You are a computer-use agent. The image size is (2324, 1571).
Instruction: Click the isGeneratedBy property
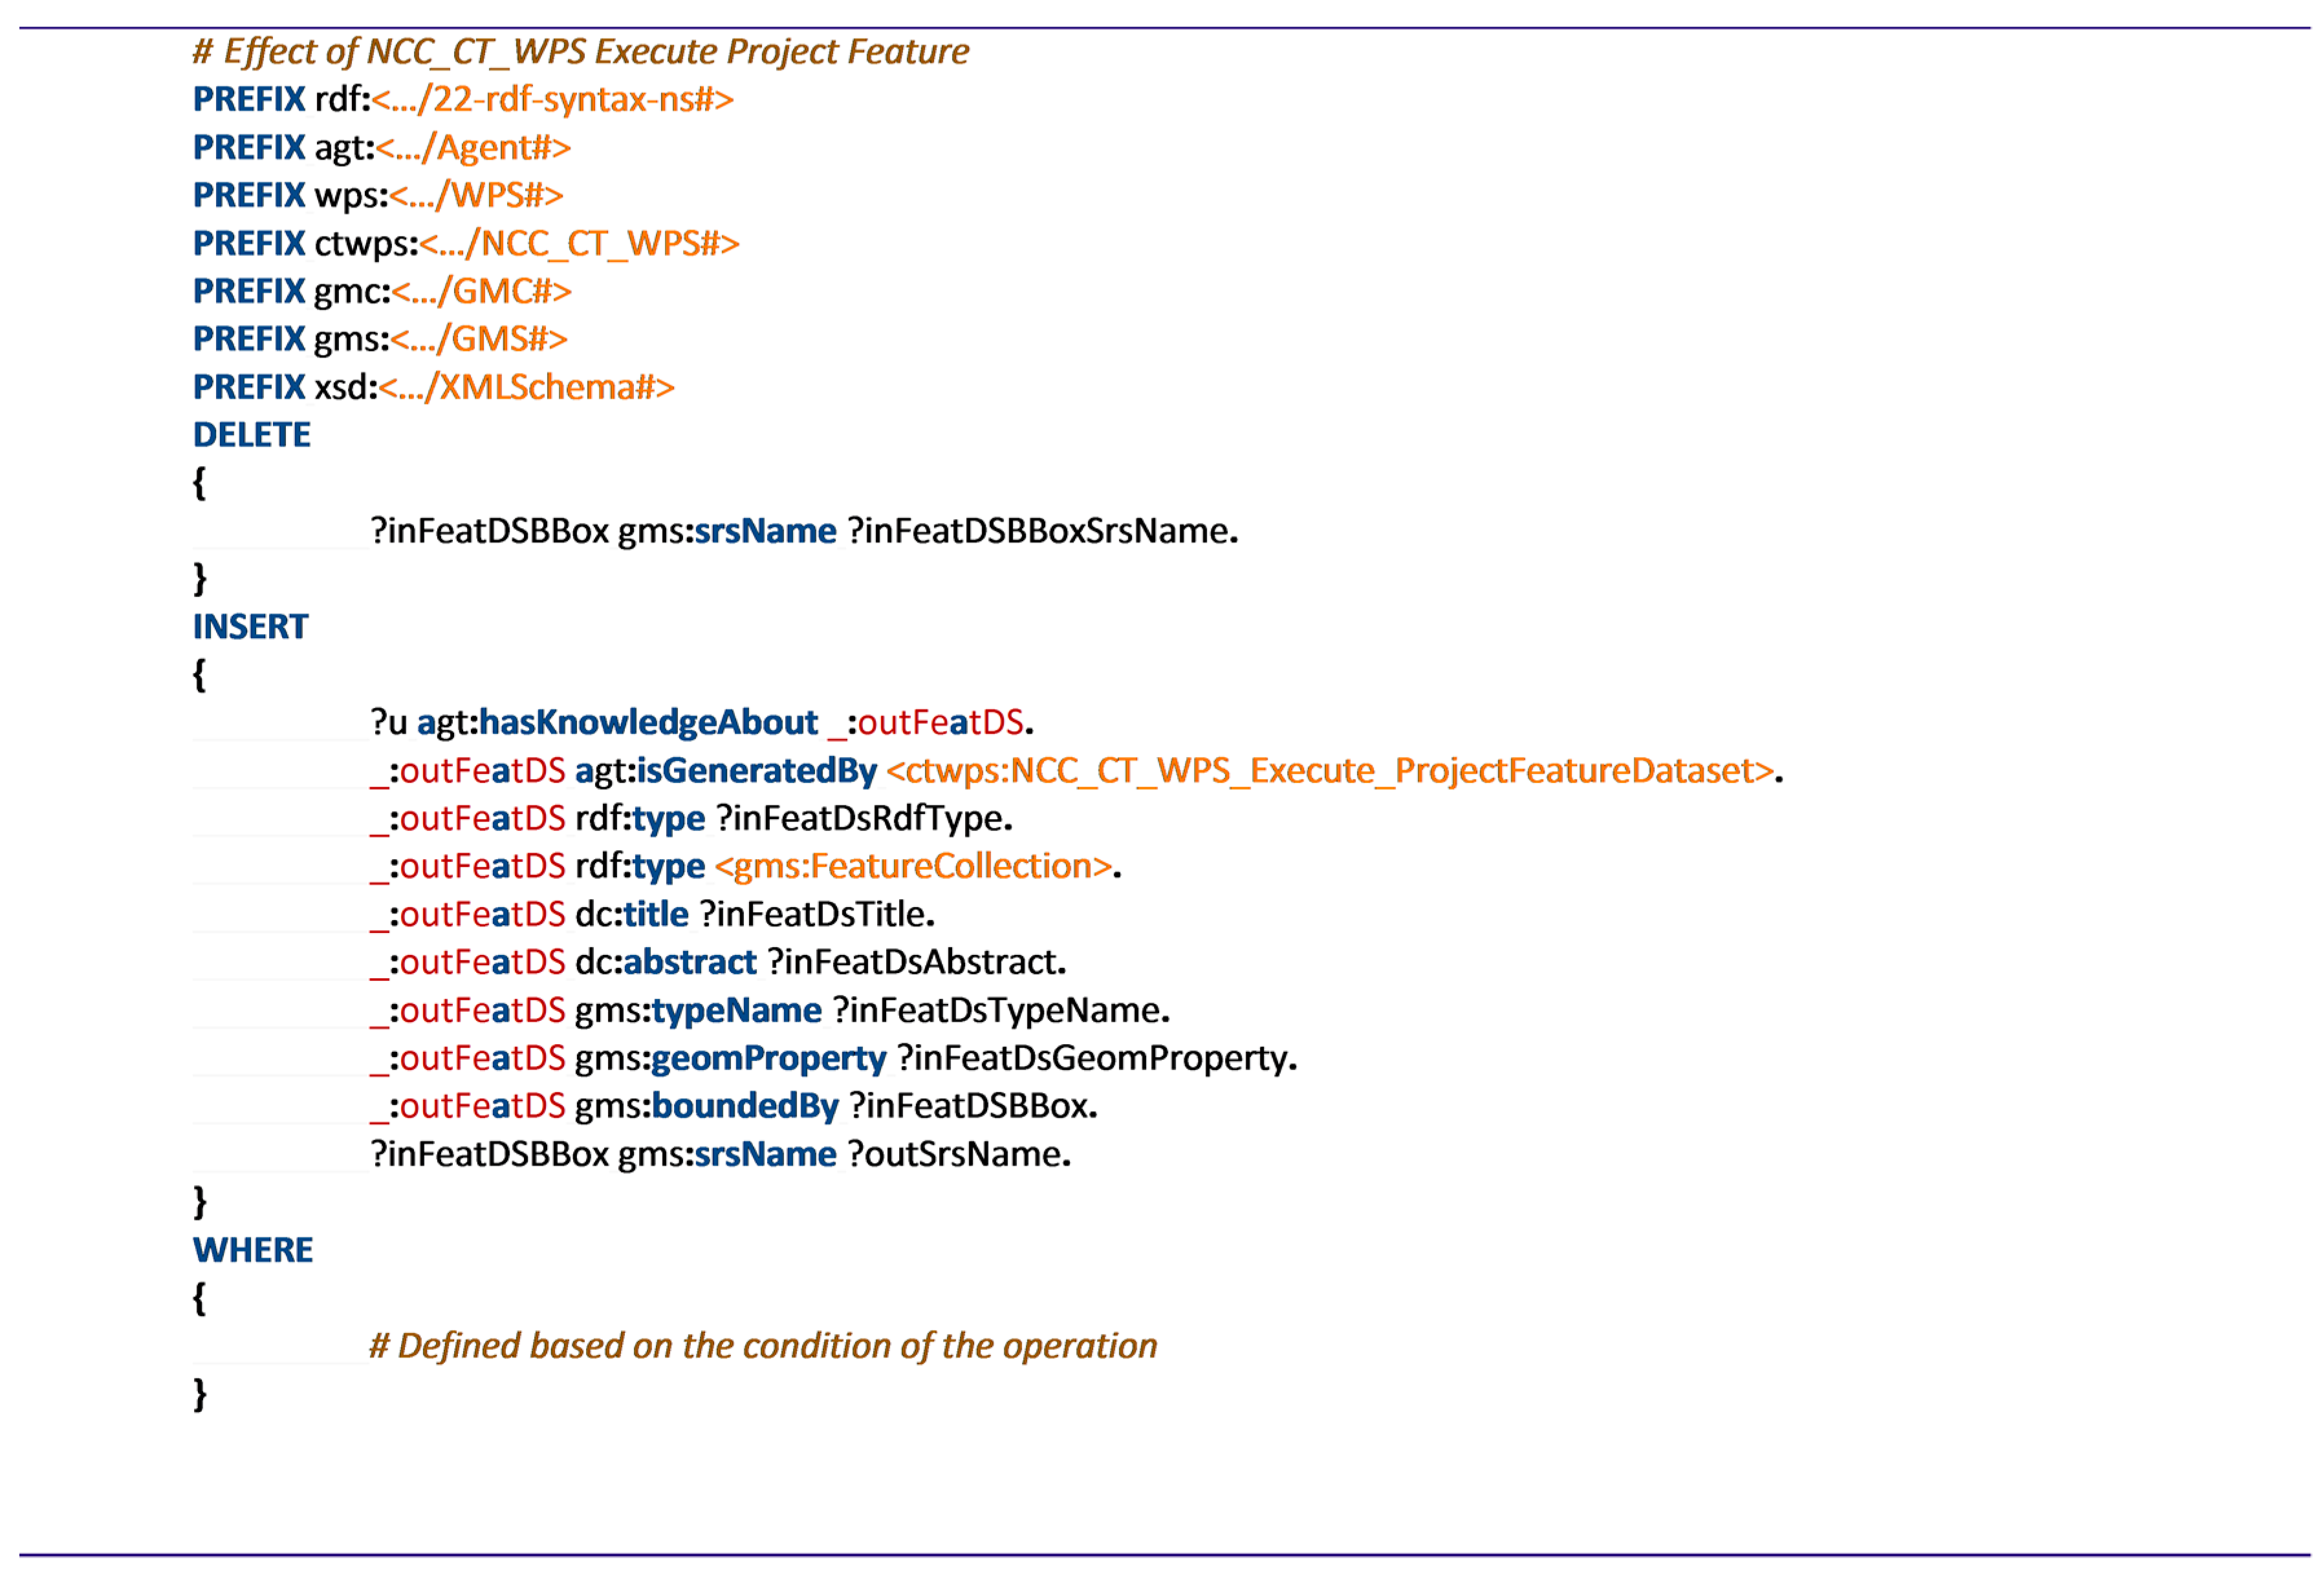[x=756, y=771]
